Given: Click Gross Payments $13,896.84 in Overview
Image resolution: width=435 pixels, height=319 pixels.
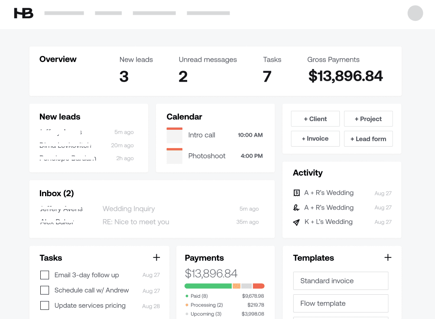Looking at the screenshot, I should tap(345, 76).
